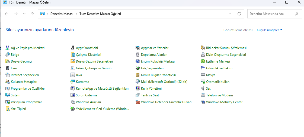Screen dimensions: 304x137
Task: Open the Windows Defender Güvenlik Duvarı icon
Action: tap(138, 102)
